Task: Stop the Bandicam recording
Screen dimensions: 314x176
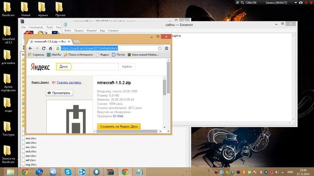Action: [311, 2]
